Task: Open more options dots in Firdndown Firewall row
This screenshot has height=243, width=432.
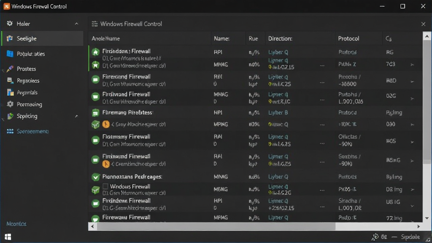Action: pos(322,207)
